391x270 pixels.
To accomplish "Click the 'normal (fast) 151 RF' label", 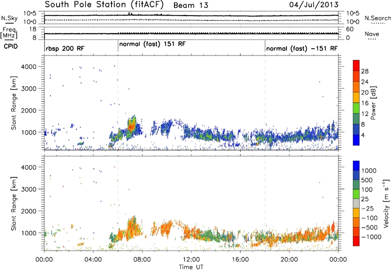I will tap(152, 44).
